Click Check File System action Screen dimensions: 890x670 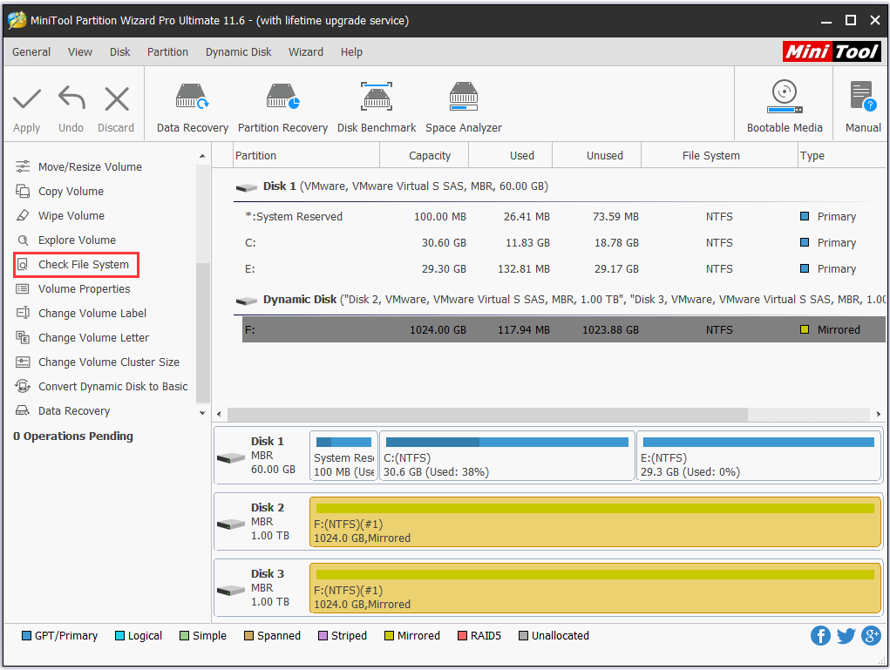[x=77, y=265]
